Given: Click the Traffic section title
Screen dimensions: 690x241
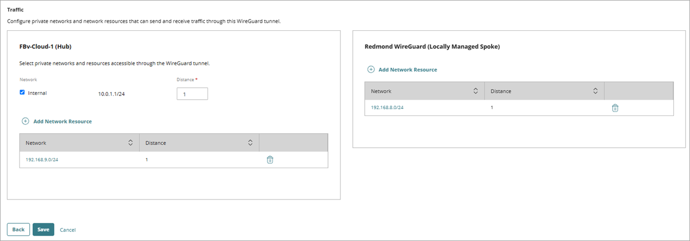Looking at the screenshot, I should click(x=15, y=10).
